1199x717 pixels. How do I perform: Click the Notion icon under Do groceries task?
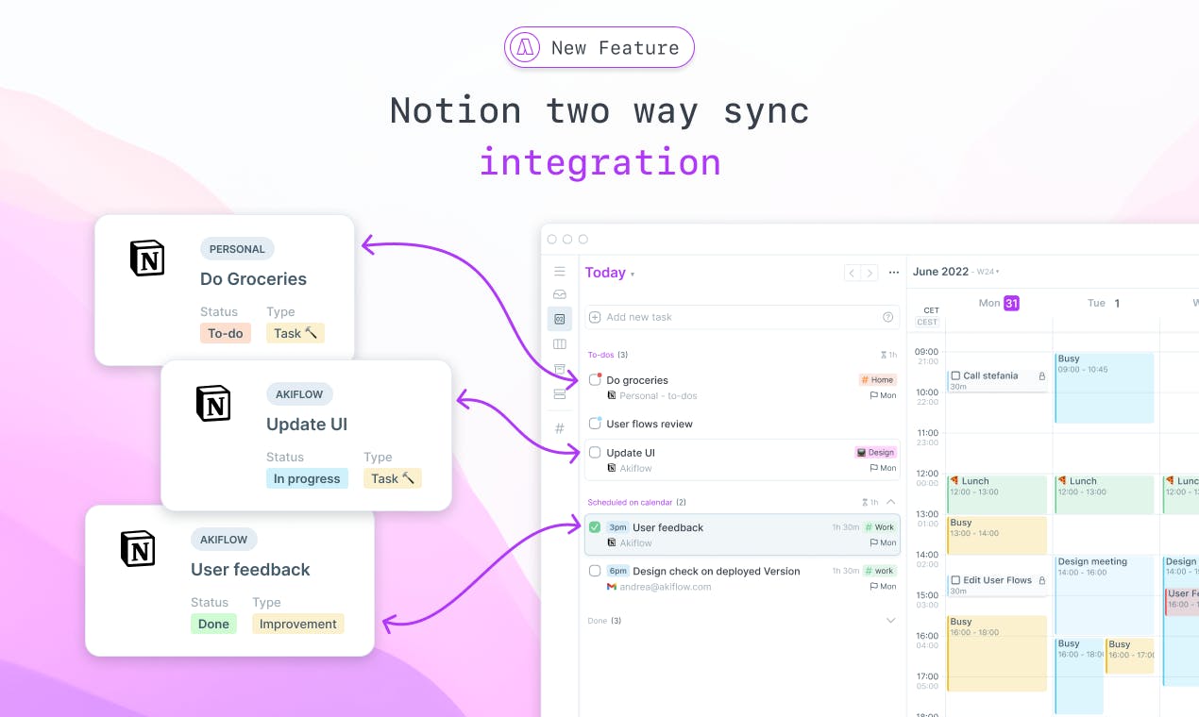[612, 396]
